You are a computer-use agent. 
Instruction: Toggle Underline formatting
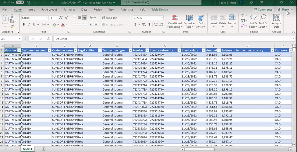pos(34,25)
